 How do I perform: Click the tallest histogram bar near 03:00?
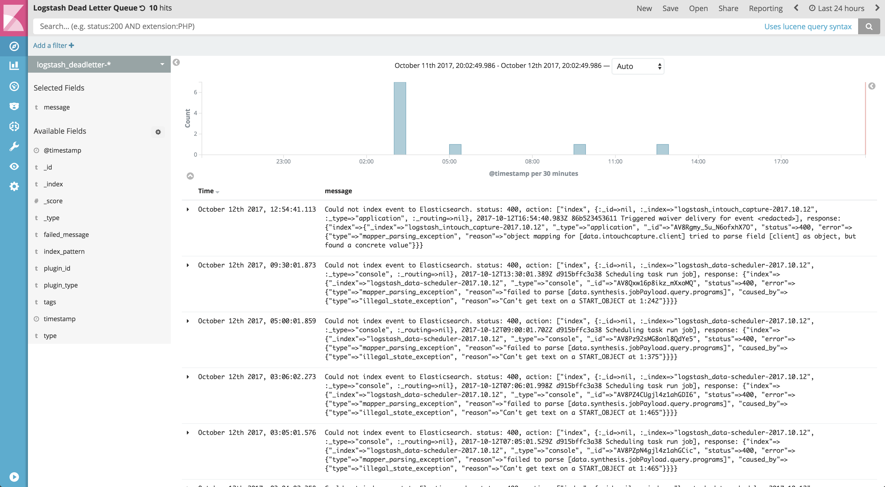pos(400,118)
